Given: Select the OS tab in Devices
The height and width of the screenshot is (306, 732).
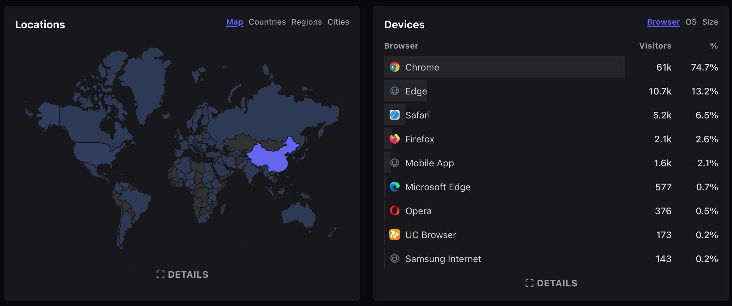Looking at the screenshot, I should tap(691, 22).
